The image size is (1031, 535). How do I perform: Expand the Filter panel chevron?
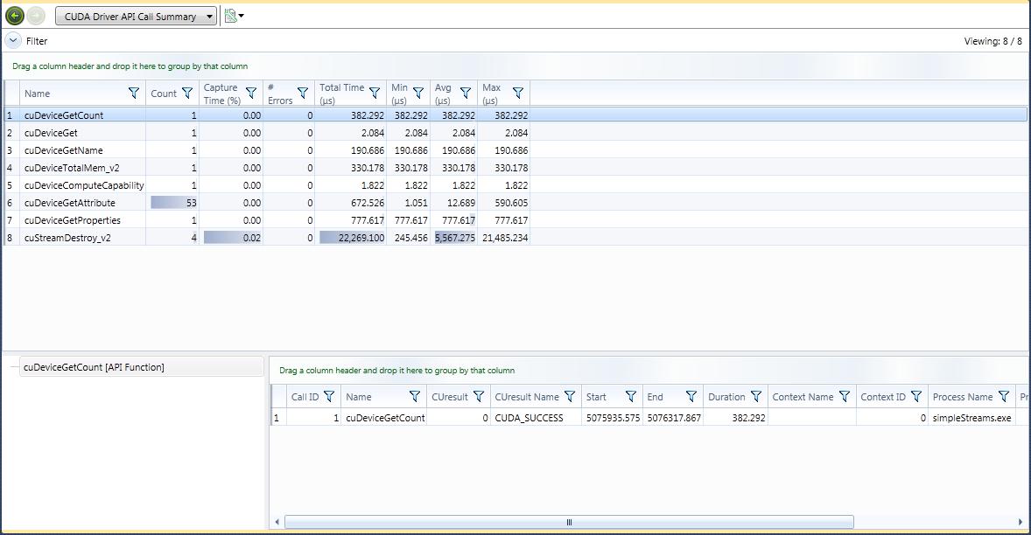point(13,40)
